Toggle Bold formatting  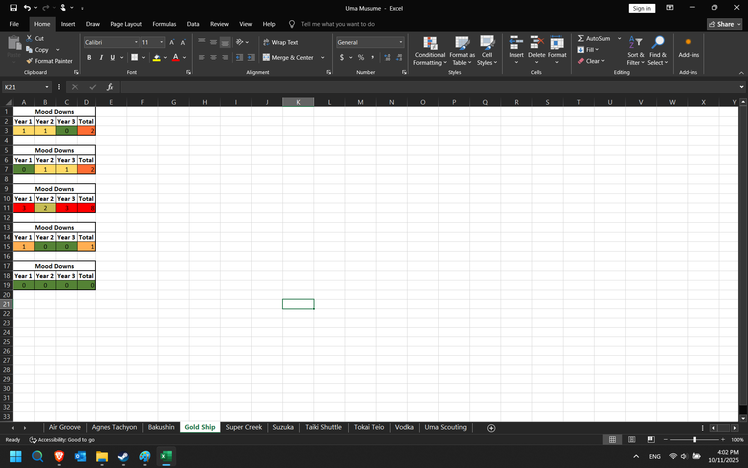pyautogui.click(x=89, y=57)
